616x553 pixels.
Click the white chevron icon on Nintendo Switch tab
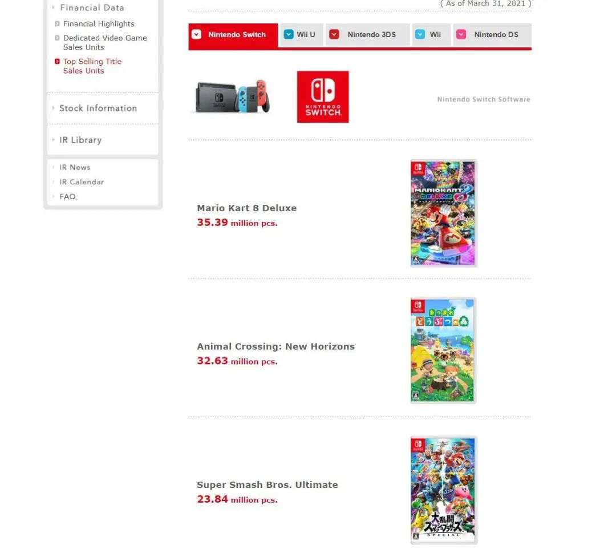click(x=196, y=34)
